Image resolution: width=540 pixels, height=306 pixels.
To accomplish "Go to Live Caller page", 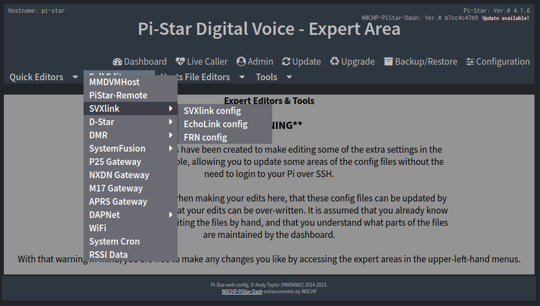I will 201,61.
